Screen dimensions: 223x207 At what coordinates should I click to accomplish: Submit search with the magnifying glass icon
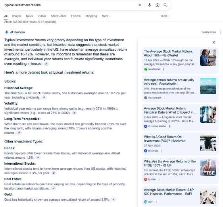165,5
